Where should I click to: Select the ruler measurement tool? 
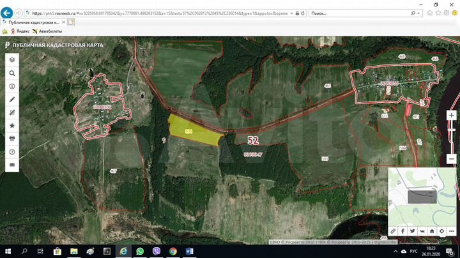point(12,112)
